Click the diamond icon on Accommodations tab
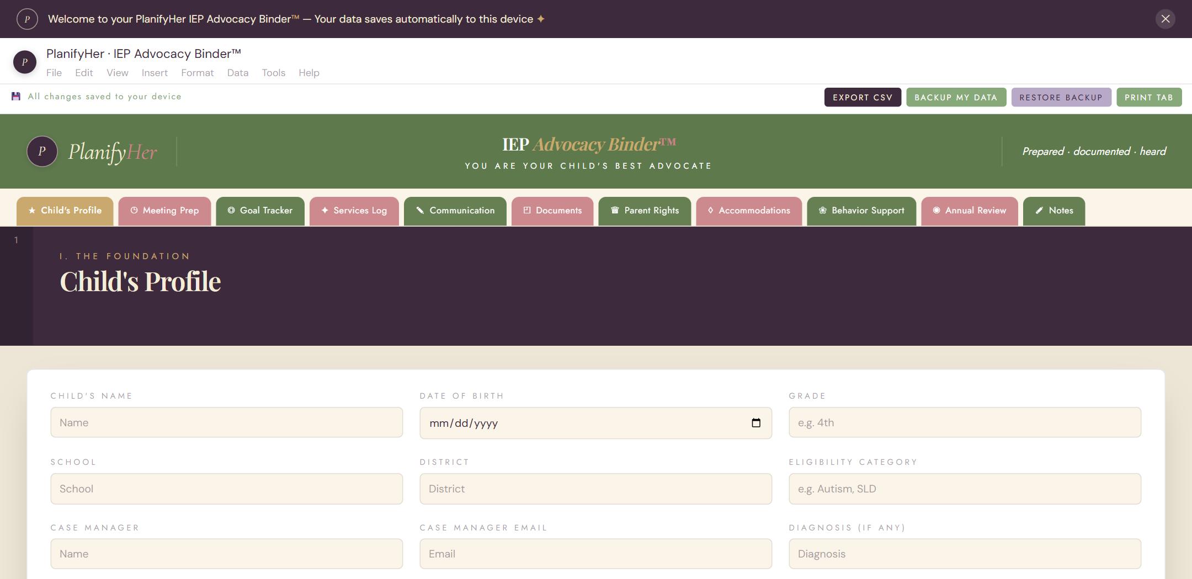1192x579 pixels. 710,211
